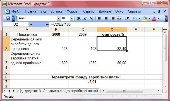Apply red Font Color letter A
170x101 pixels.
tap(154, 18)
